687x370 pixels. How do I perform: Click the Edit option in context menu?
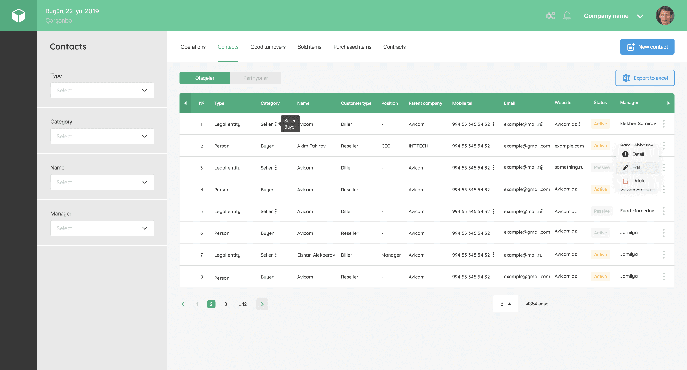[637, 167]
